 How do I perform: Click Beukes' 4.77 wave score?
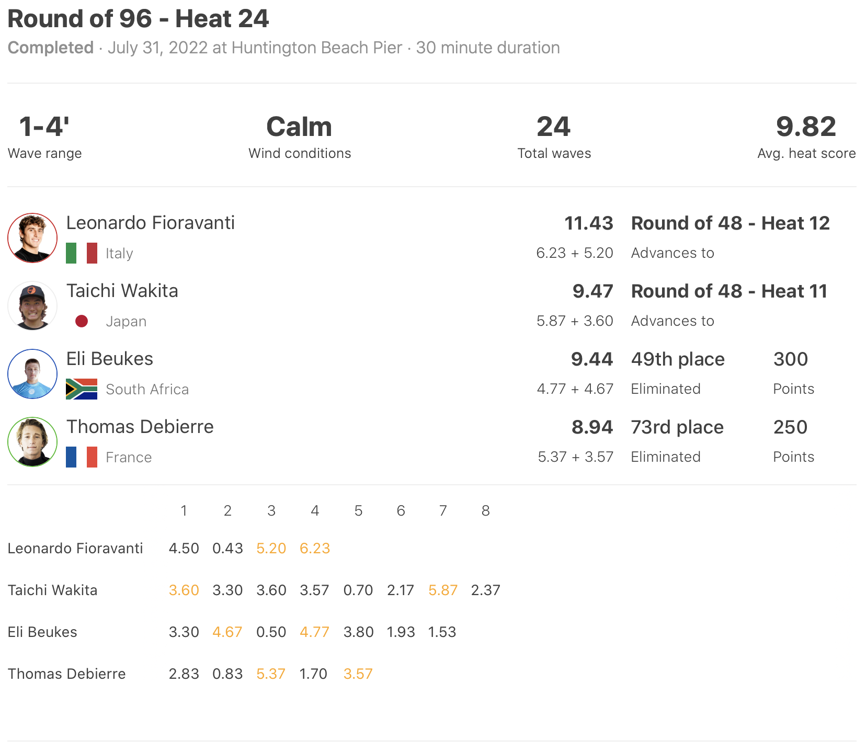(x=315, y=632)
